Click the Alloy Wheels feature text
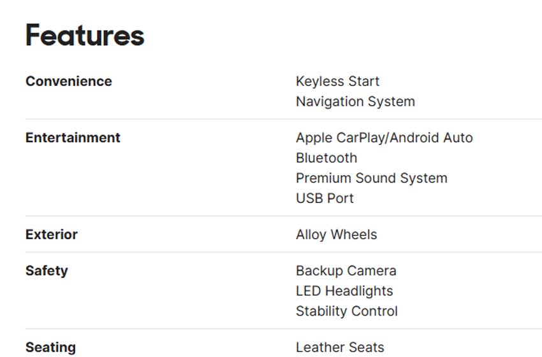Viewport: 542px width, 357px height. coord(336,235)
